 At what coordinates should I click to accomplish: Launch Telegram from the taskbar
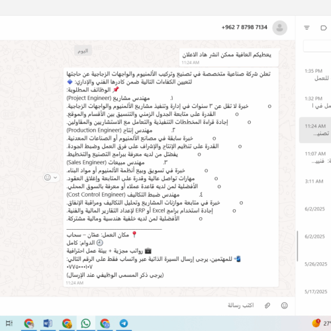(x=124, y=324)
